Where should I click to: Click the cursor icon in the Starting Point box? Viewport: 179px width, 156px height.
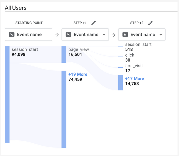coord(12,35)
